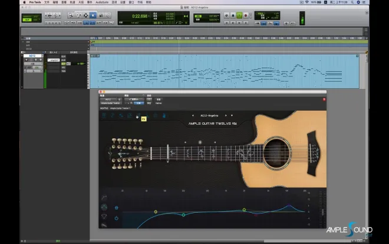Toggle the second blue toolbar button under tools

point(93,23)
